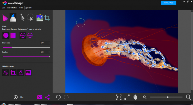
Task: Send animation by email icon
Action: 40,97
